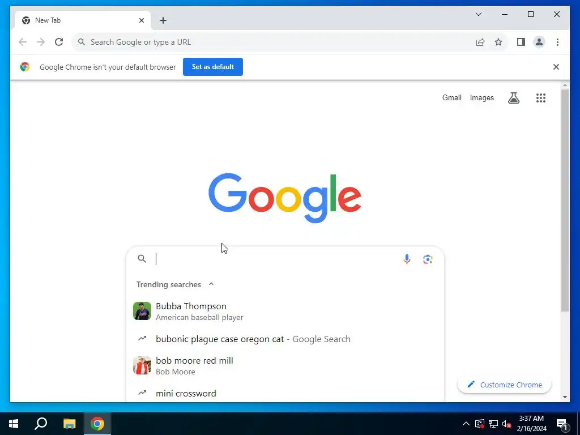Click Customize Chrome button
The width and height of the screenshot is (580, 435).
[504, 385]
